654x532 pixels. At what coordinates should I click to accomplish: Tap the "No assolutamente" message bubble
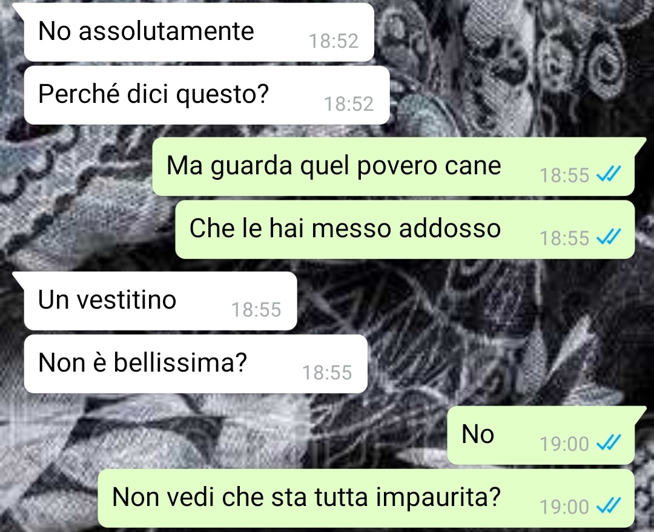pyautogui.click(x=199, y=32)
